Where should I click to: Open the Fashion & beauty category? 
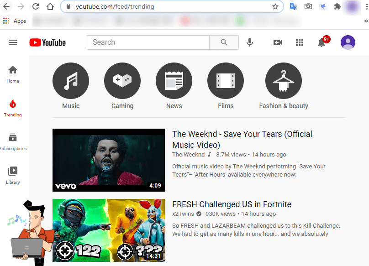[284, 86]
